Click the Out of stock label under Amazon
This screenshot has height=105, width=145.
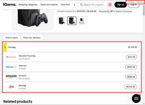pos(24,79)
